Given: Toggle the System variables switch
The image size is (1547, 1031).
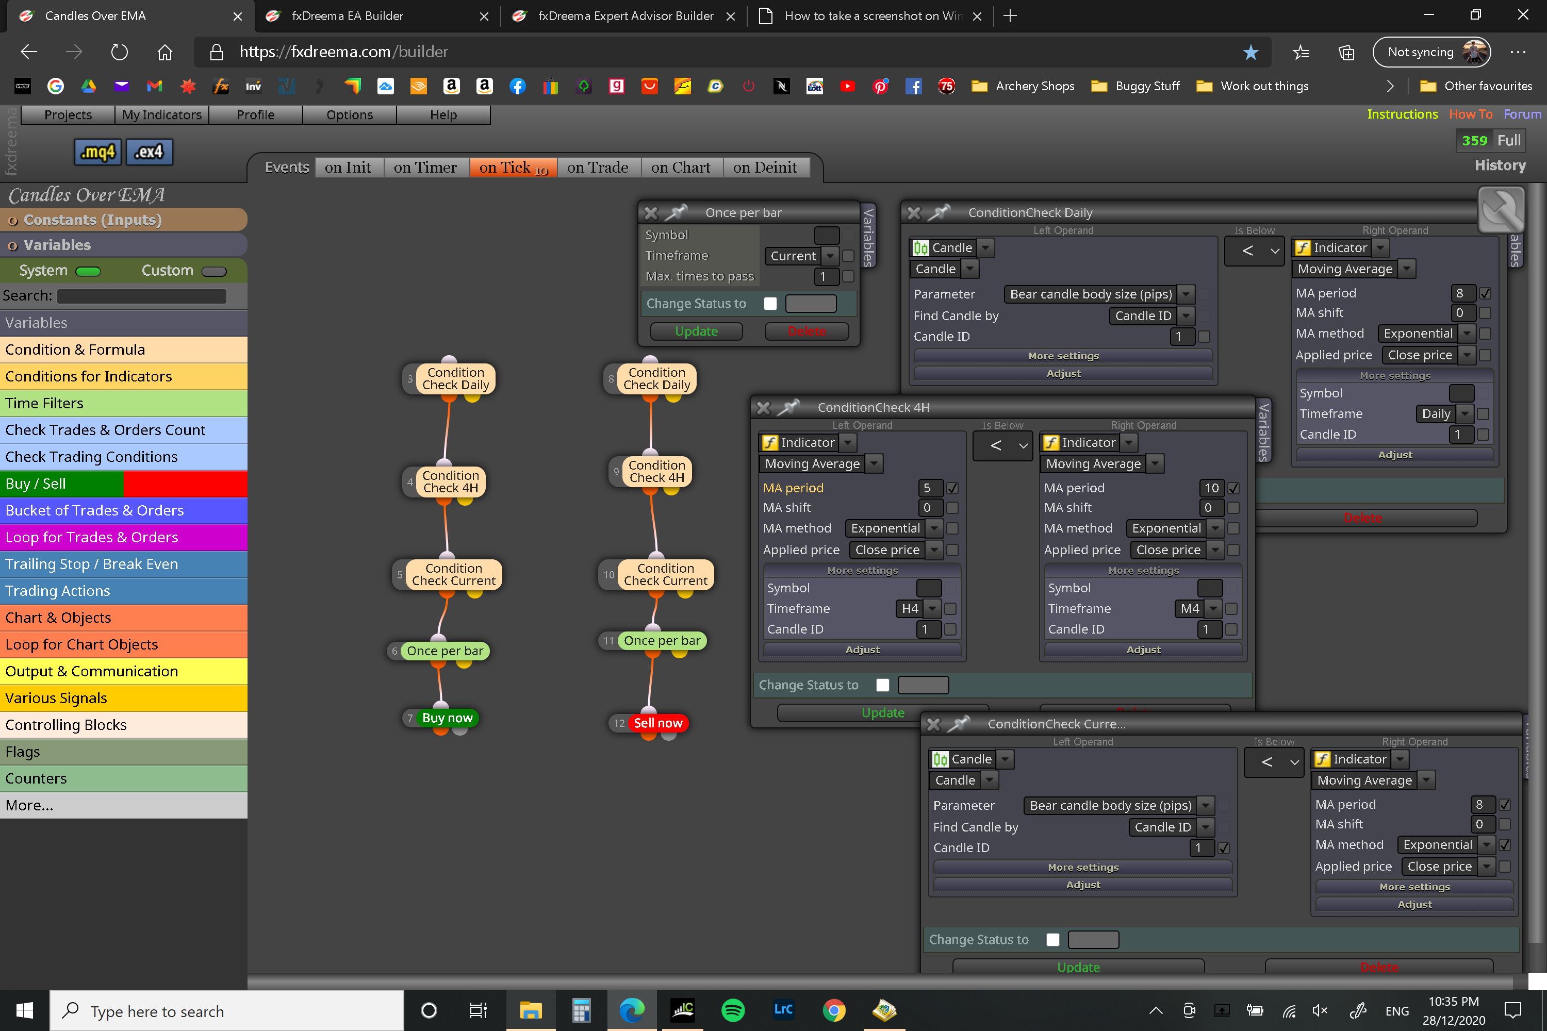Looking at the screenshot, I should tap(88, 272).
